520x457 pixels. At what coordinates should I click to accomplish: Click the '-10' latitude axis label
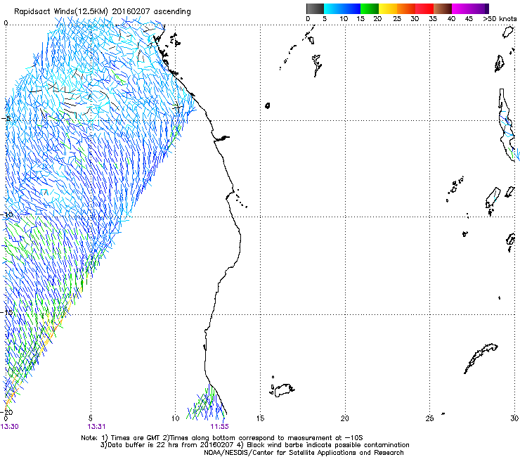pos(7,214)
